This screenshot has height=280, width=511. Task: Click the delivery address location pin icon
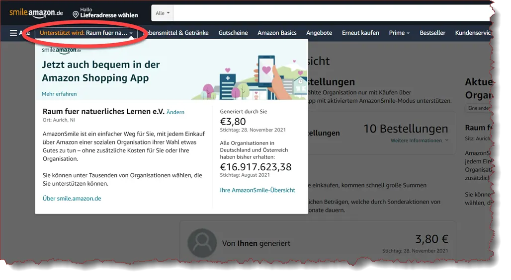pos(76,15)
